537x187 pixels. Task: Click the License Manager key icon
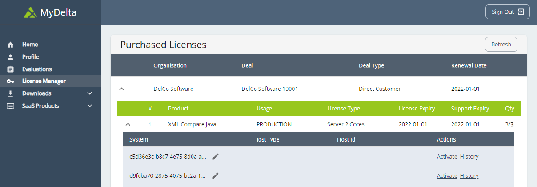coord(11,81)
